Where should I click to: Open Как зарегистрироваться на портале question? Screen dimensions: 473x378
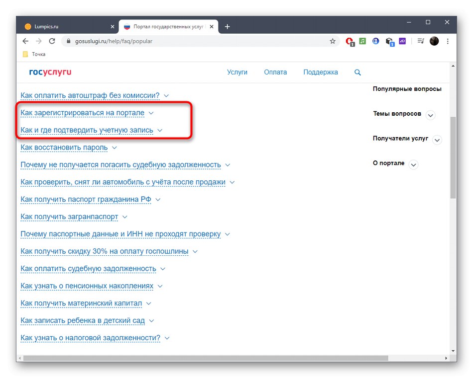(x=82, y=113)
